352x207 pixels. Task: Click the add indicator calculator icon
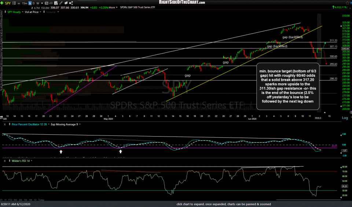pyautogui.click(x=56, y=3)
